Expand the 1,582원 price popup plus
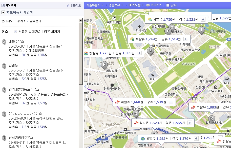This screenshot has width=231, height=148. (x=196, y=138)
